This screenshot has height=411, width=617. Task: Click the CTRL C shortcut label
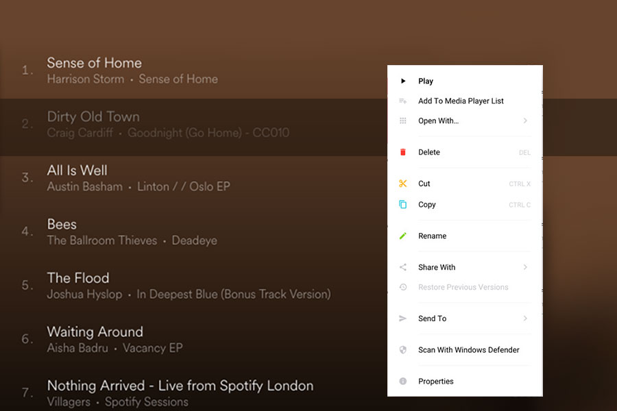coord(520,205)
